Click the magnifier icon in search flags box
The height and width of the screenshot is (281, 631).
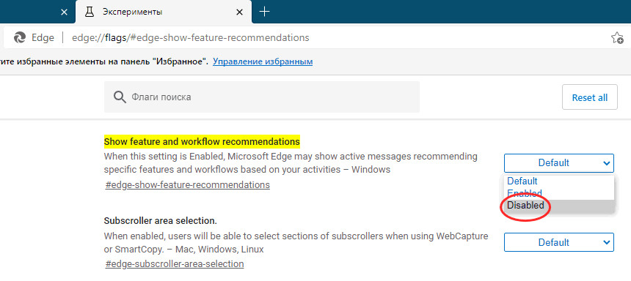coord(120,97)
